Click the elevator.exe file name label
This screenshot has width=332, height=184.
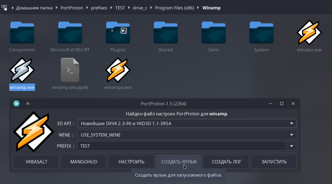tap(309, 50)
